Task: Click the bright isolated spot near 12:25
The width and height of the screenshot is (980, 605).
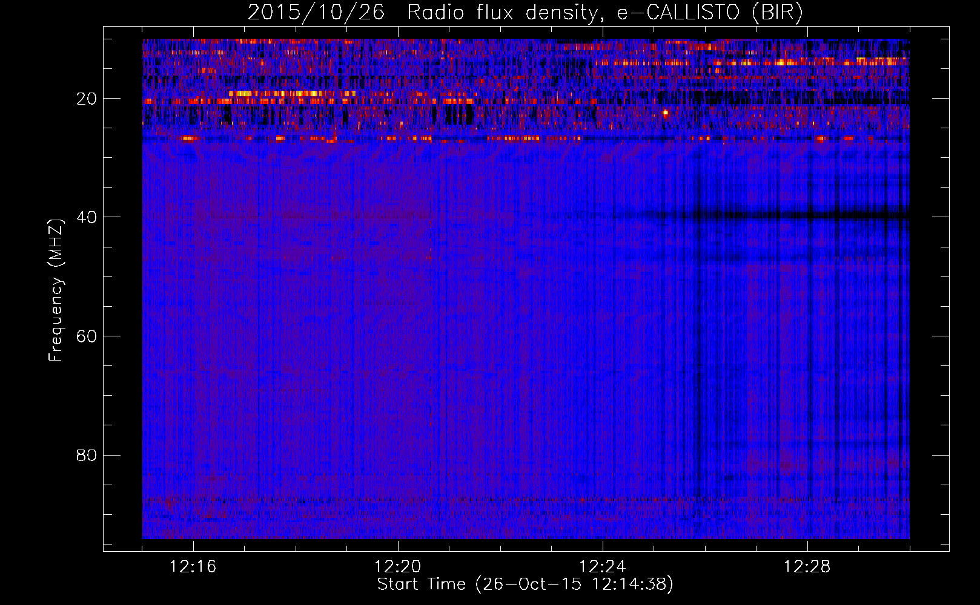Action: pos(666,113)
